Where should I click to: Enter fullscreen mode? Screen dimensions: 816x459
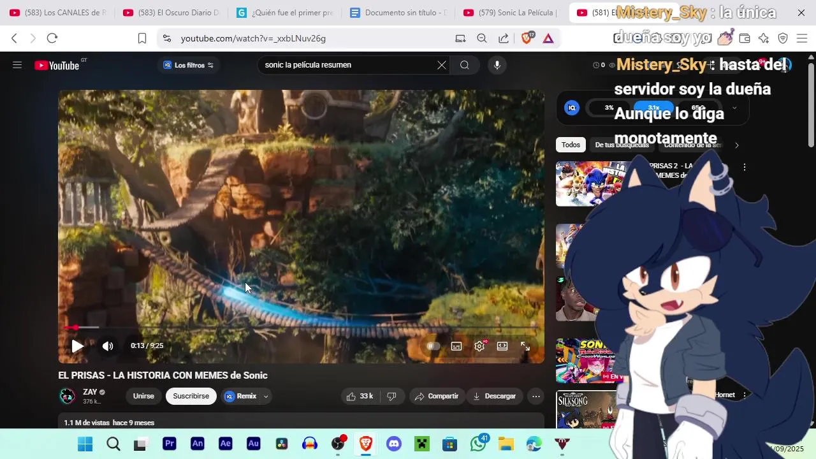pos(525,346)
